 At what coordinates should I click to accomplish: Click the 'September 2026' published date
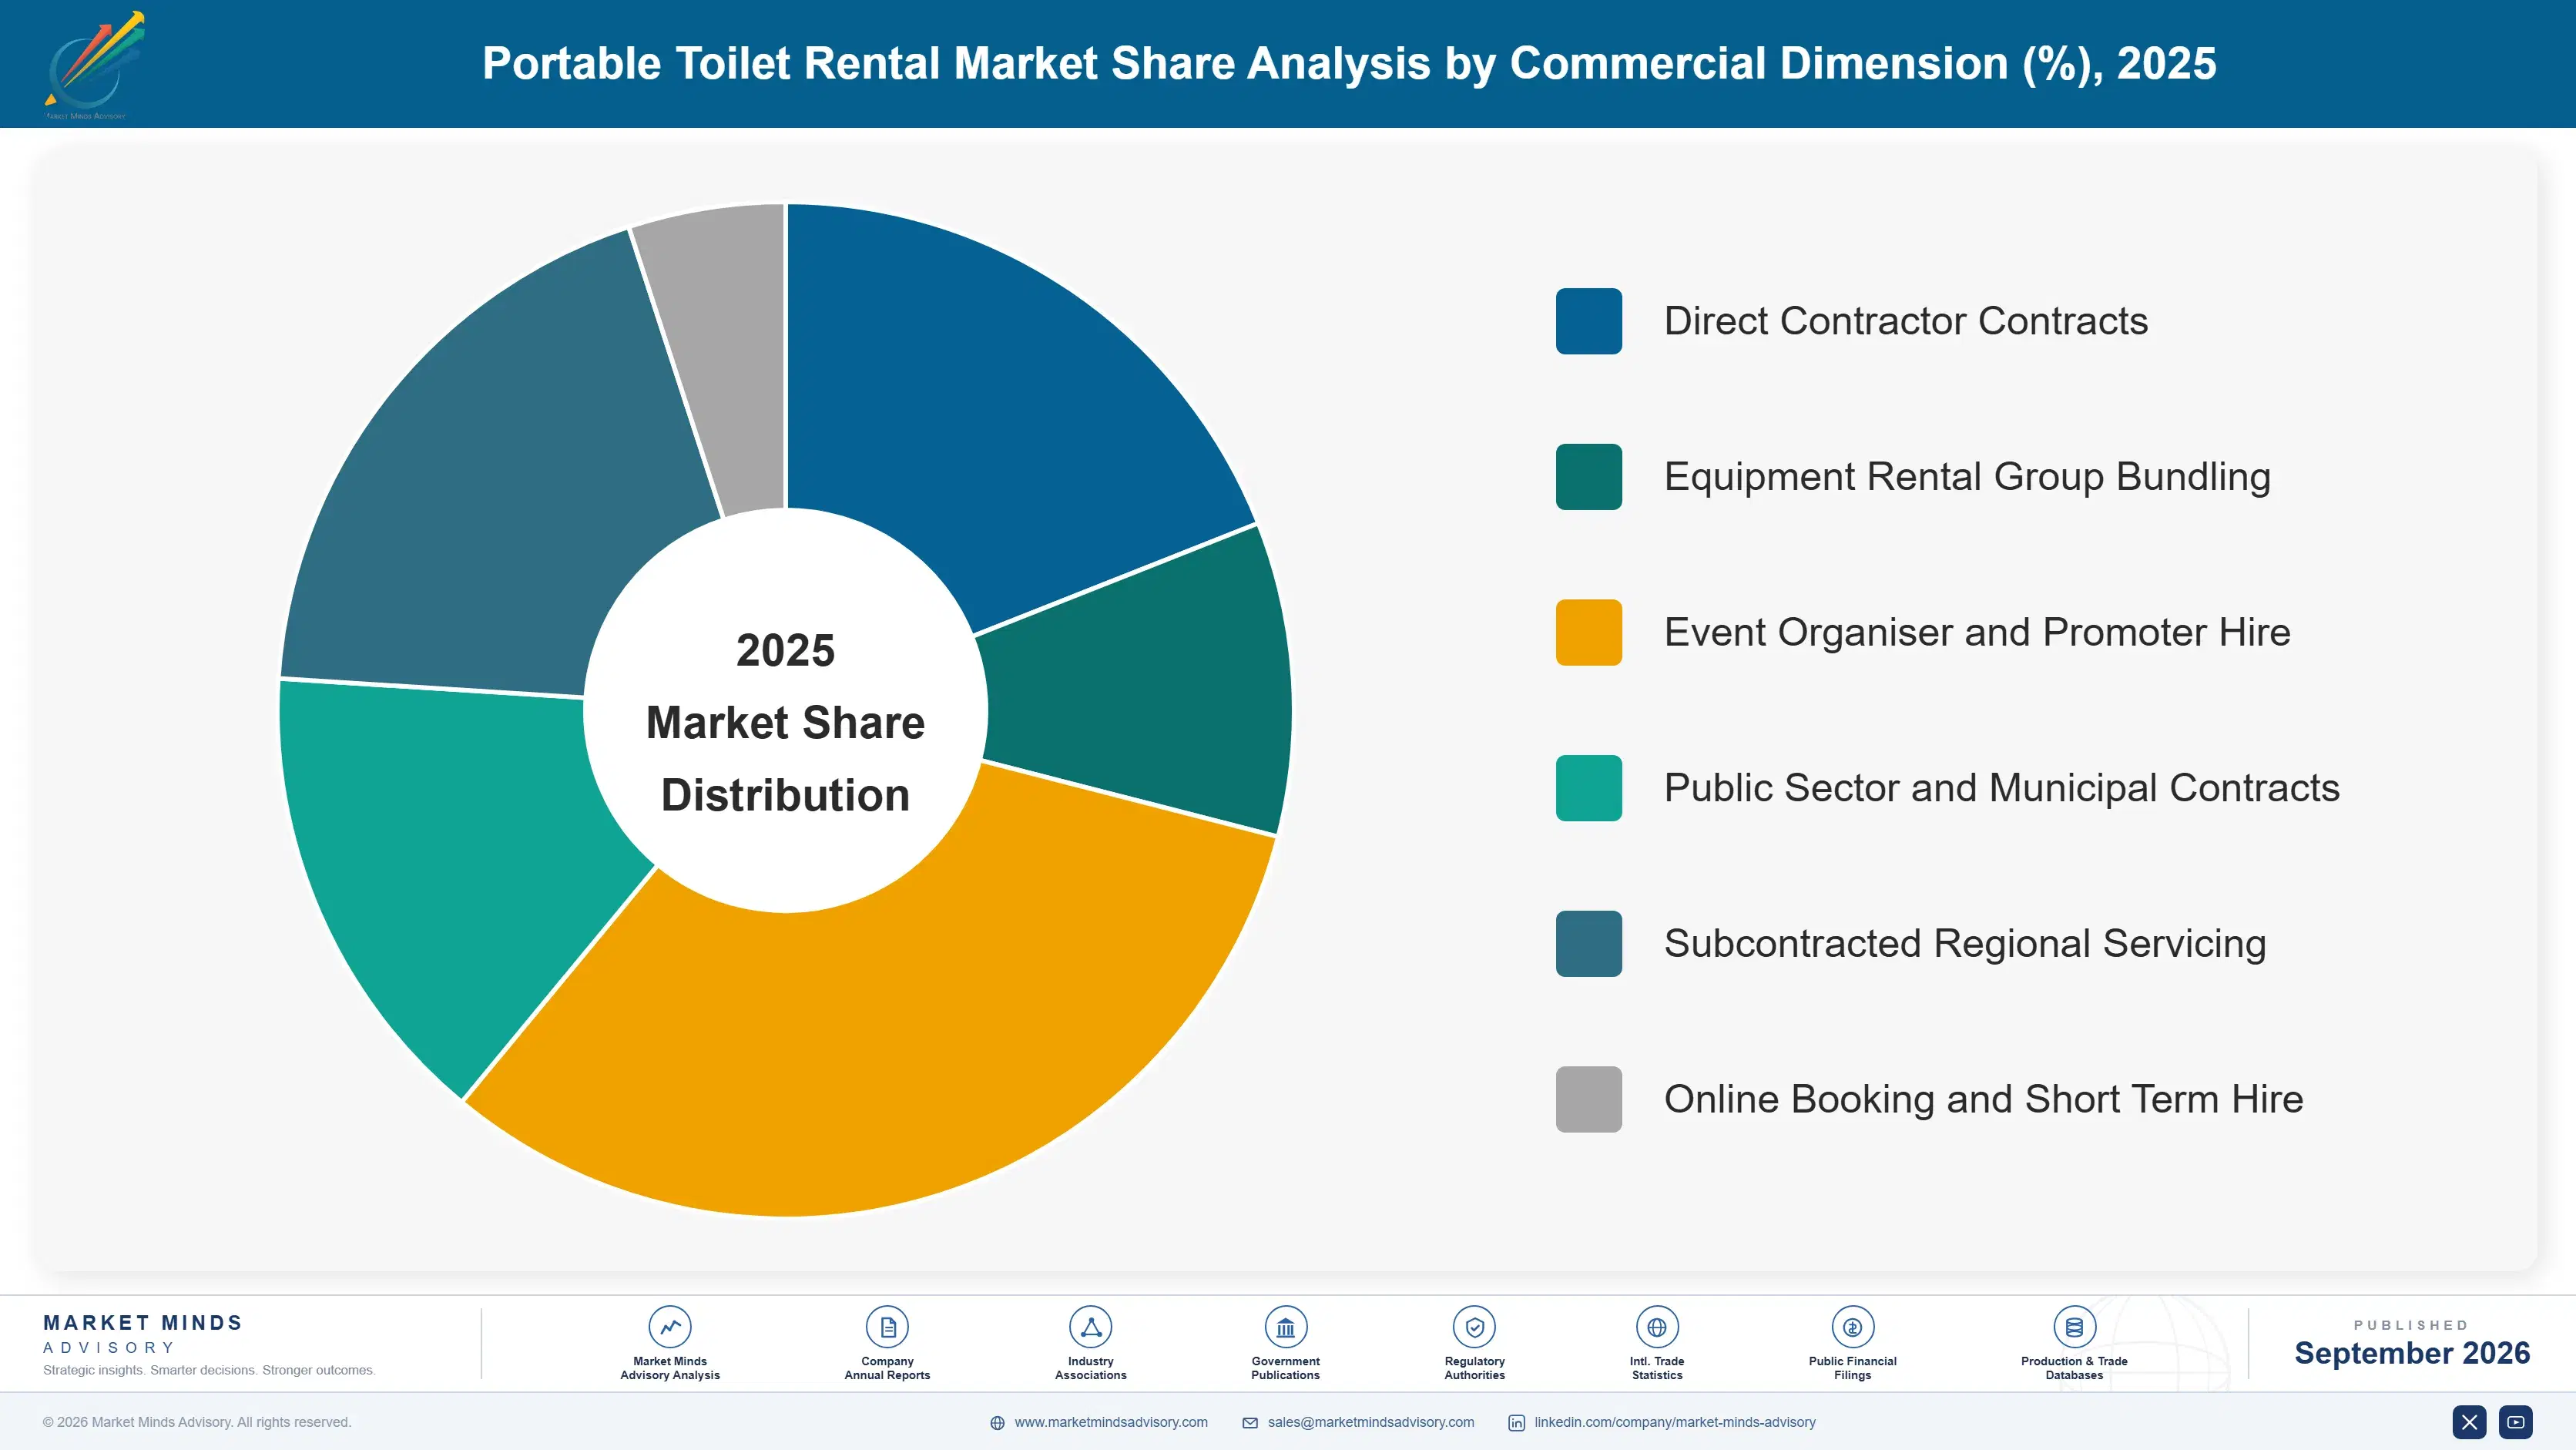[2411, 1353]
